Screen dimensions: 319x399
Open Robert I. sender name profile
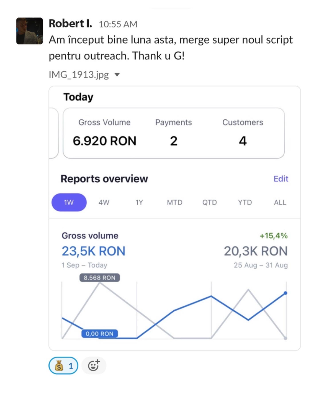click(70, 24)
